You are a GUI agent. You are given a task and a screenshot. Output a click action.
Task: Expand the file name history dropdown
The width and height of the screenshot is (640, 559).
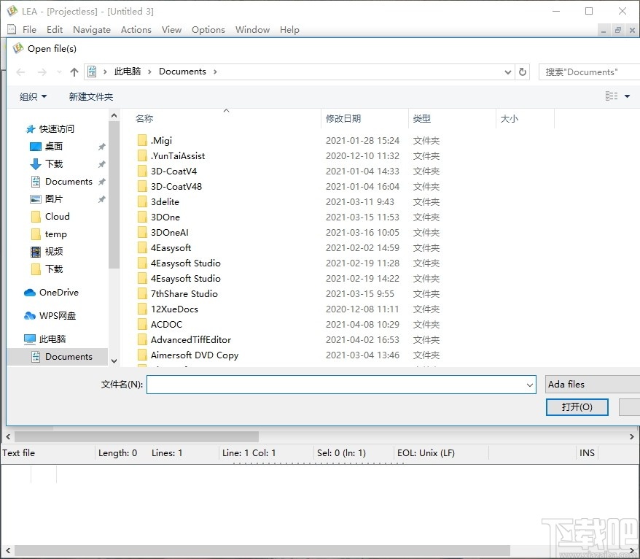click(x=530, y=385)
